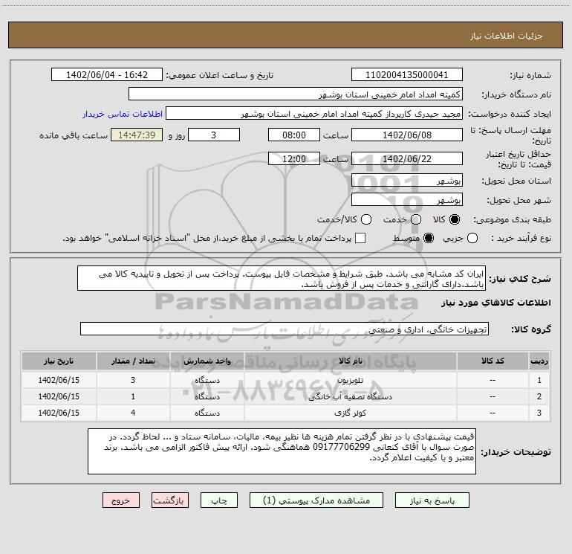Click the بازگشت back button

[x=170, y=500]
